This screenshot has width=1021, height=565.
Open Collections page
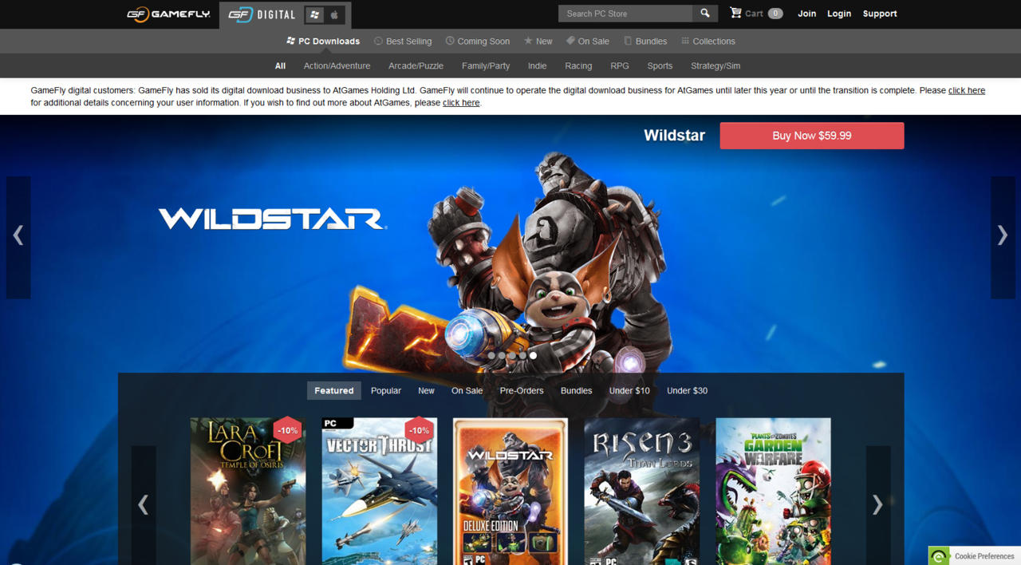708,41
